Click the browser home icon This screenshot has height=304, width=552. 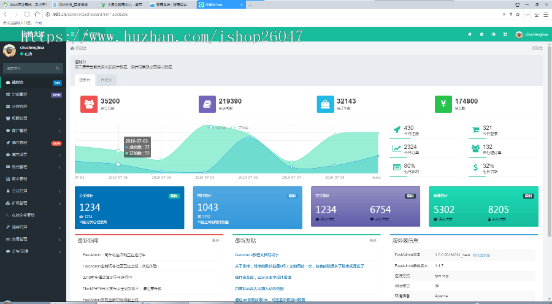coord(37,15)
